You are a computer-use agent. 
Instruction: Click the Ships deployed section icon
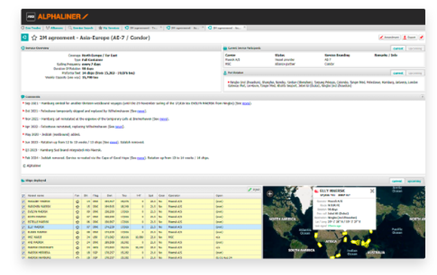[23, 180]
